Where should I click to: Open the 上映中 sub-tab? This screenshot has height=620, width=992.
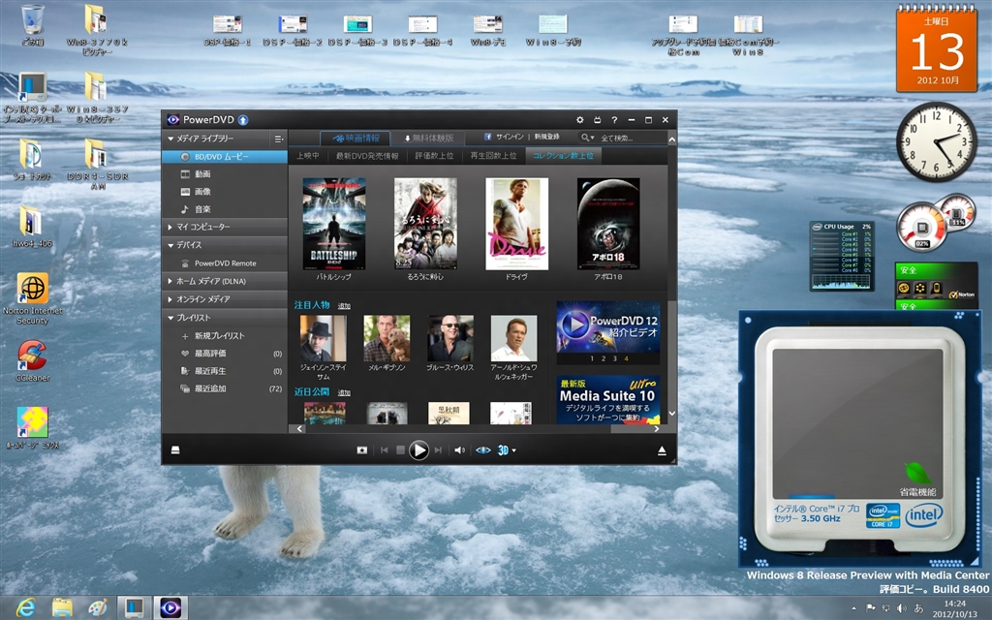click(x=308, y=156)
